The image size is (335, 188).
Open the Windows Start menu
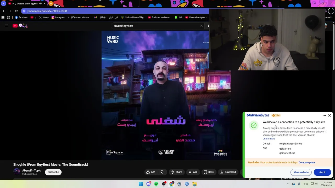[141, 184]
